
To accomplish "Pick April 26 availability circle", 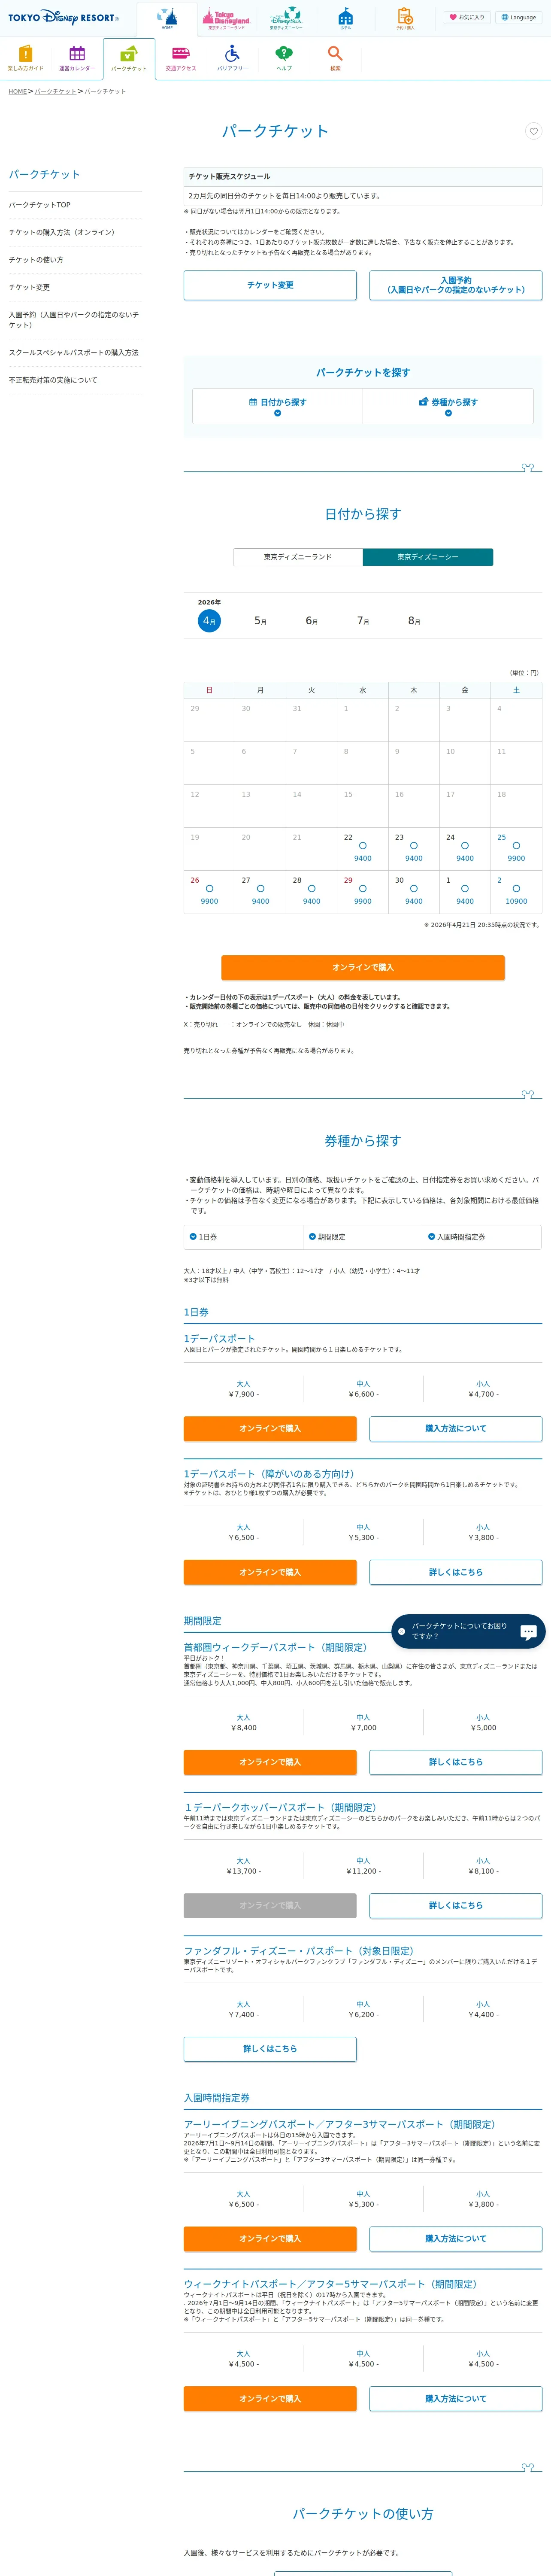I will click(209, 889).
